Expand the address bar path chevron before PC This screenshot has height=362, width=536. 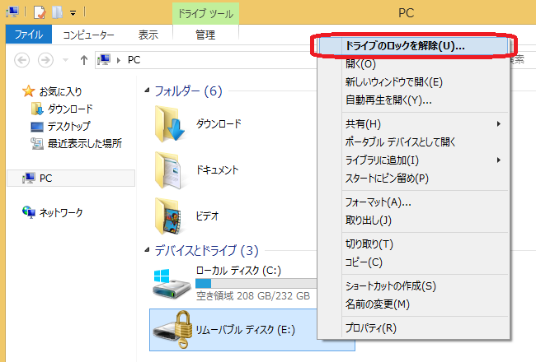pyautogui.click(x=119, y=60)
